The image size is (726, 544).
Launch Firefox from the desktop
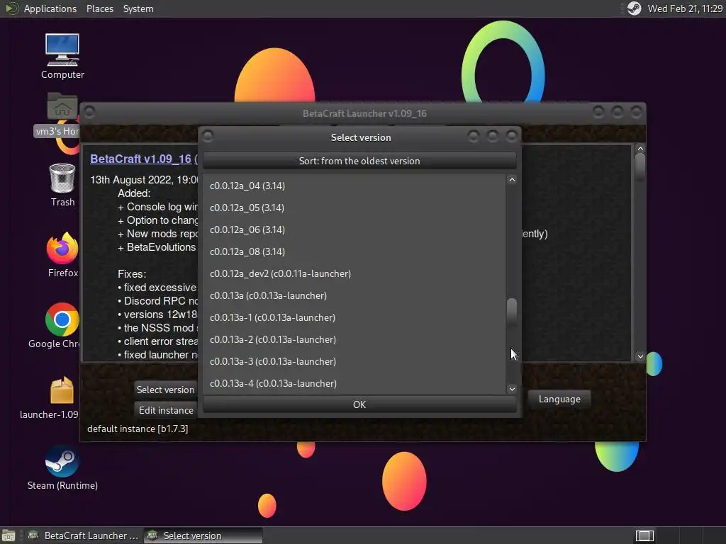point(62,255)
